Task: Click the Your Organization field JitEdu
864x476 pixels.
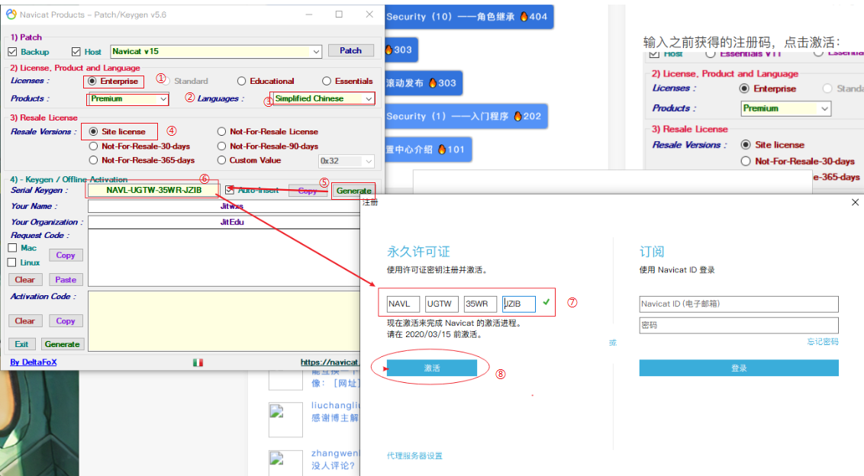Action: (224, 222)
